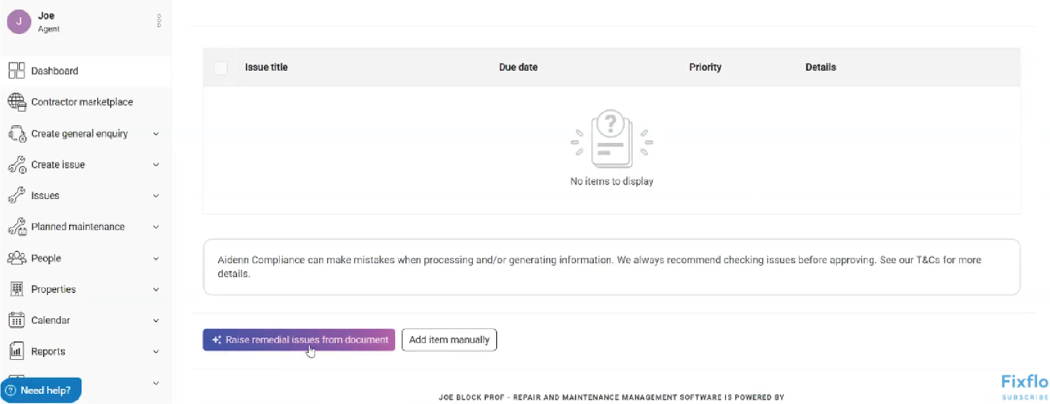Expand the People menu chevron
This screenshot has width=1050, height=404.
tap(156, 258)
